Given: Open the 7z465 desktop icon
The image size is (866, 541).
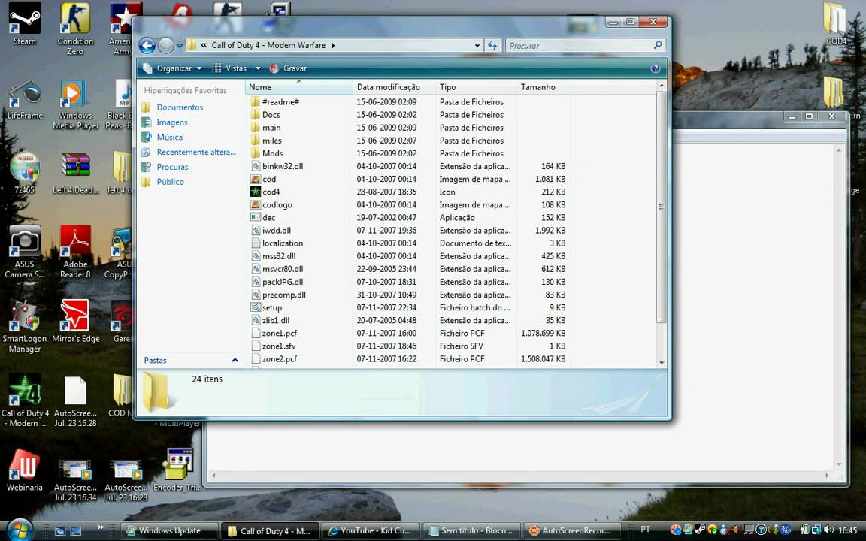Looking at the screenshot, I should 24,172.
